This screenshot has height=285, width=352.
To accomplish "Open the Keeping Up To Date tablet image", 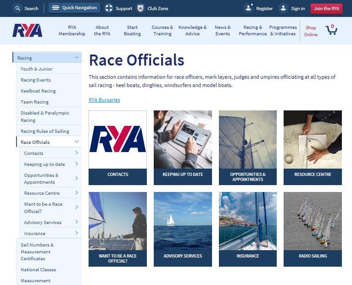I will pyautogui.click(x=183, y=139).
